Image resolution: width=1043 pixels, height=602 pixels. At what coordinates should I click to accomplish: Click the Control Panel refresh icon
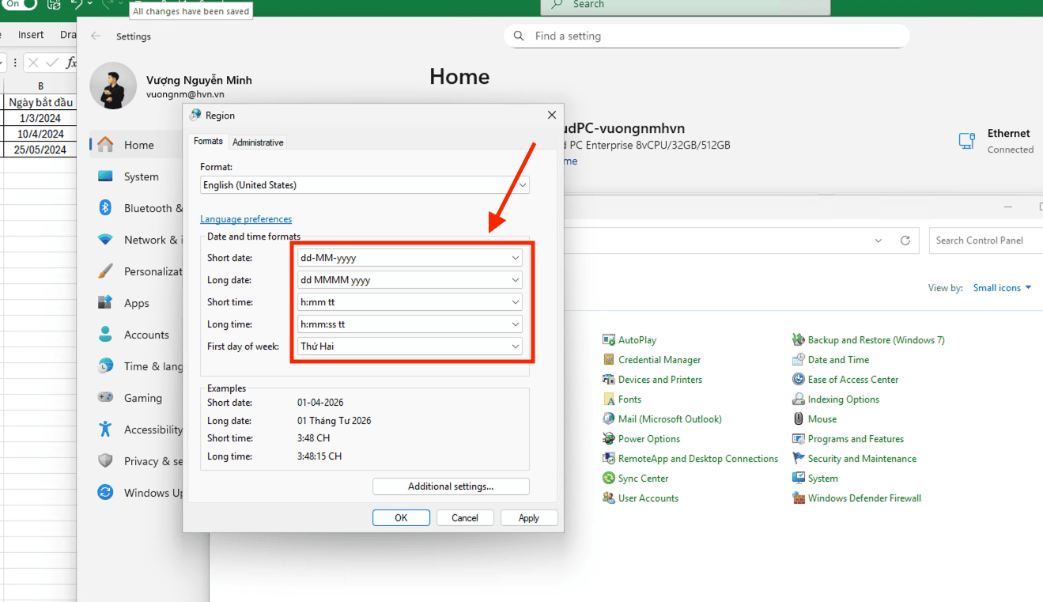coord(905,240)
